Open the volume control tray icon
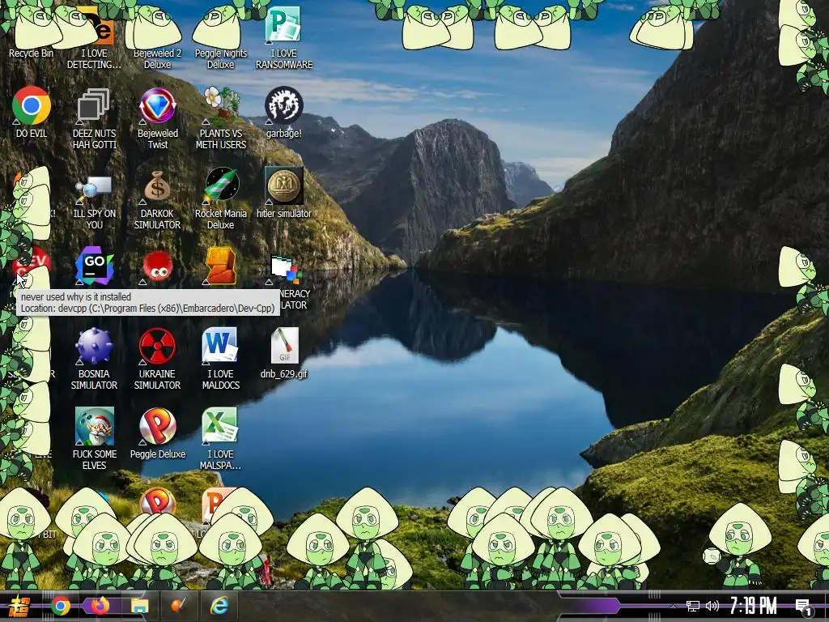Image resolution: width=829 pixels, height=622 pixels. coord(712,606)
